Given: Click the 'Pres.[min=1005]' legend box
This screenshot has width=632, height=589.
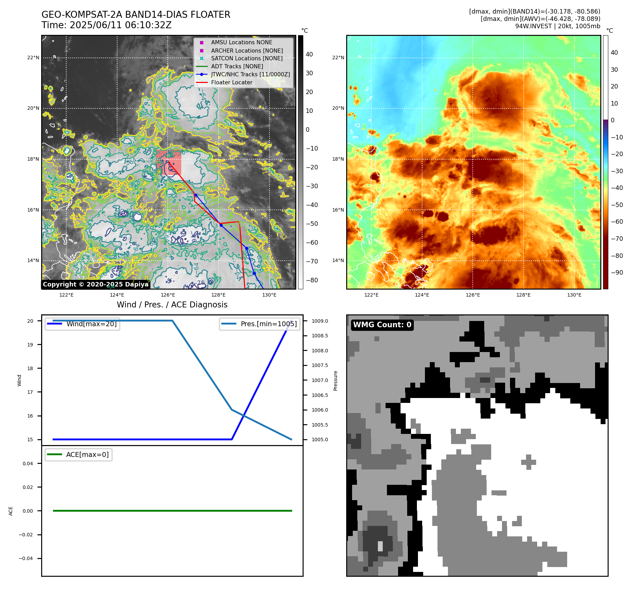Looking at the screenshot, I should (x=259, y=324).
